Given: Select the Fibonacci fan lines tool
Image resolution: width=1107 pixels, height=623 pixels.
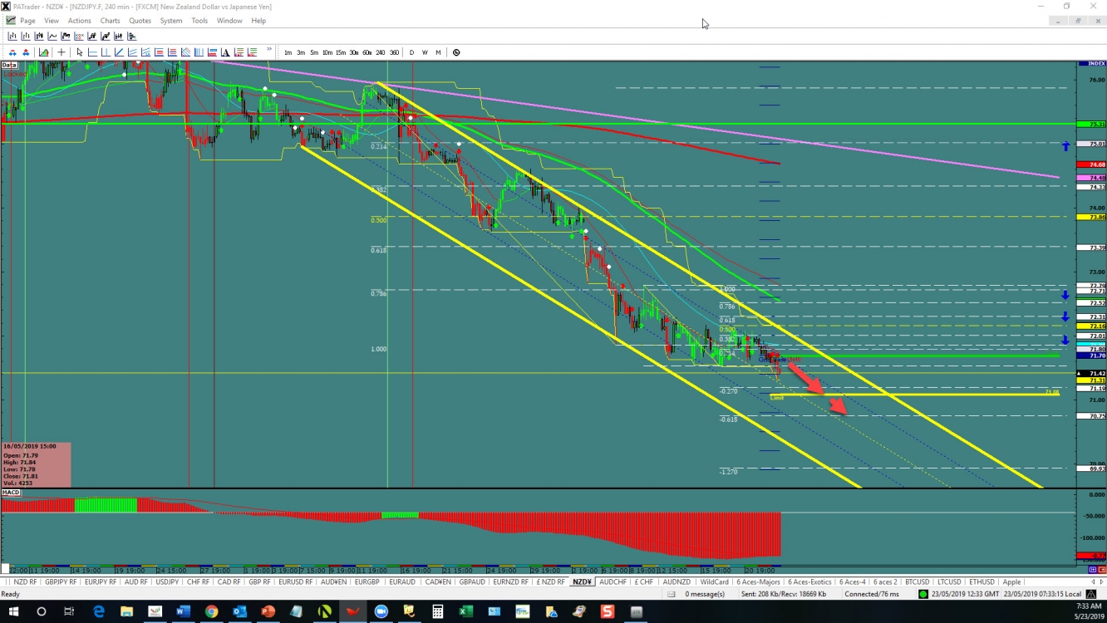Looking at the screenshot, I should [x=185, y=52].
